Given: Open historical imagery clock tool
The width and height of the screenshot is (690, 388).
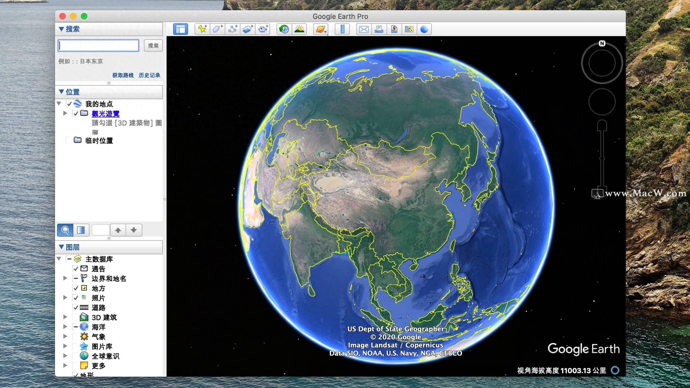Looking at the screenshot, I should 284,29.
